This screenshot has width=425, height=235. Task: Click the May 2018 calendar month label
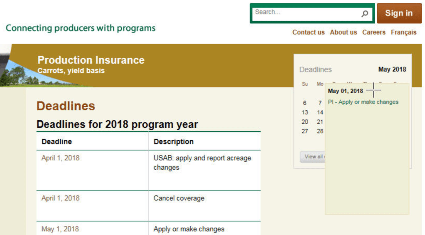[392, 69]
